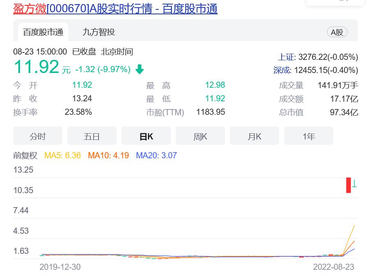Click the 深成 Shenzhen index link

(x=282, y=70)
